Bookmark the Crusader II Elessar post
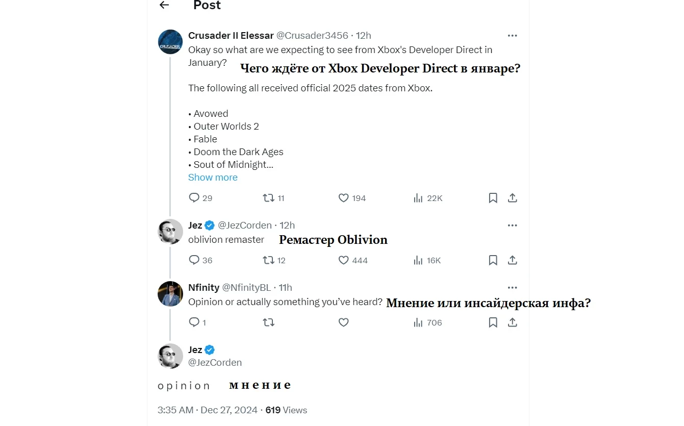Viewport: 684px width, 426px height. tap(493, 198)
